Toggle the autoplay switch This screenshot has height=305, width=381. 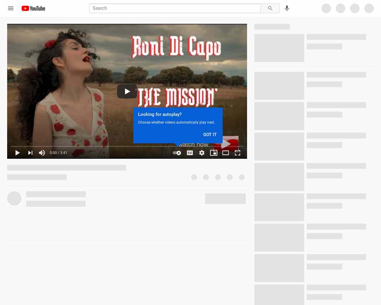point(177,153)
